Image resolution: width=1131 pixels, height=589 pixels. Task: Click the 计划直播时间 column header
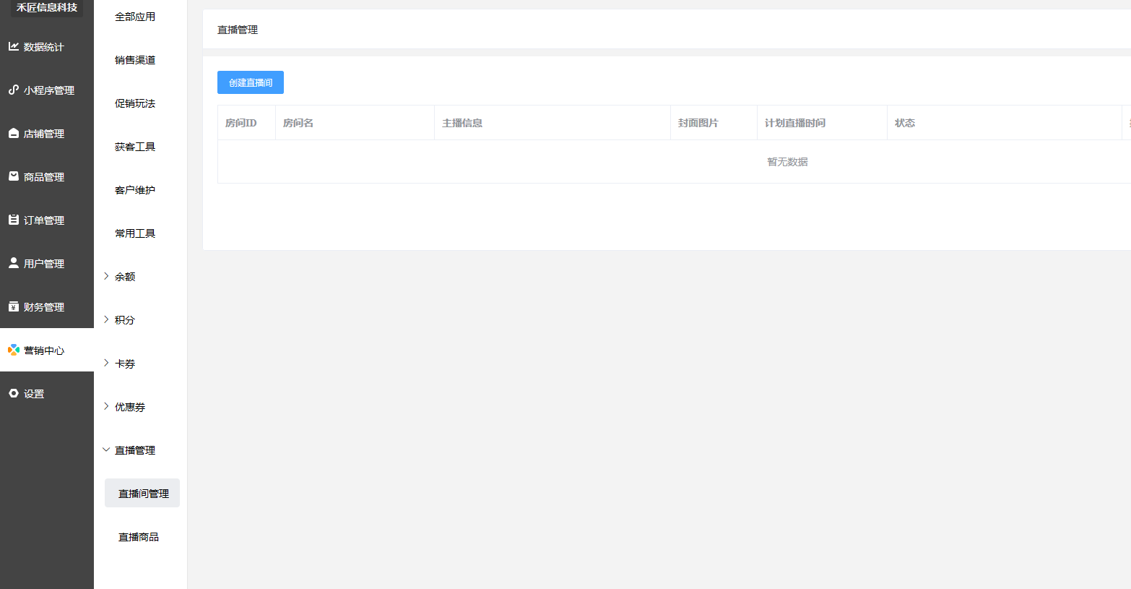(x=794, y=123)
